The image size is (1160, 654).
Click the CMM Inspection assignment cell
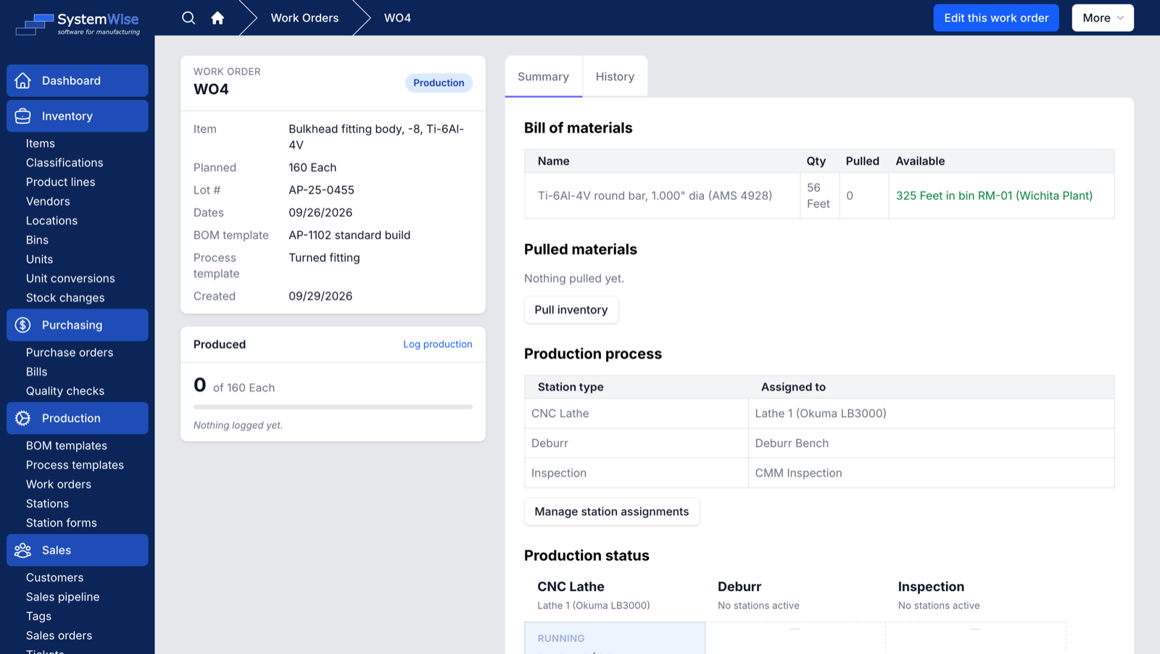coord(931,473)
